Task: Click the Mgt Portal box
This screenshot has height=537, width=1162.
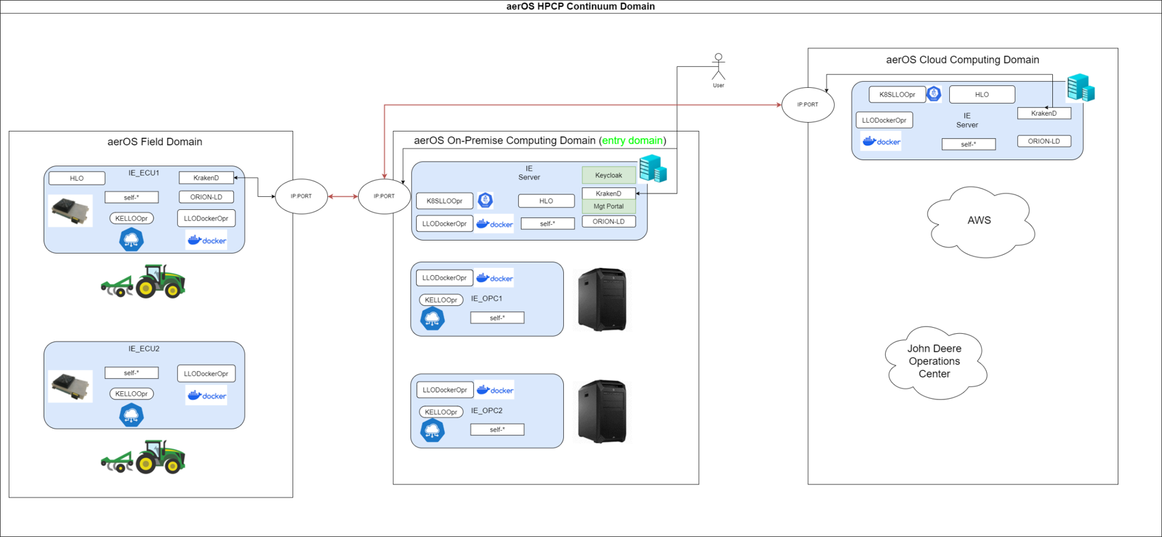Action: tap(608, 206)
